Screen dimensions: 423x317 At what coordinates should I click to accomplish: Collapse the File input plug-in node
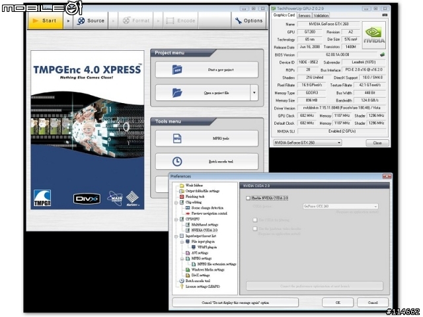tap(182, 242)
